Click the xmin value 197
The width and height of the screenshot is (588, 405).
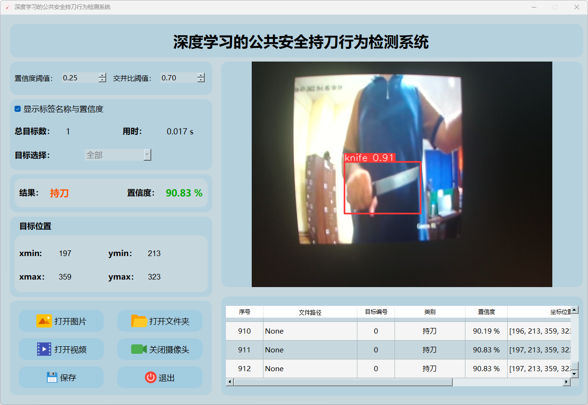(x=65, y=253)
